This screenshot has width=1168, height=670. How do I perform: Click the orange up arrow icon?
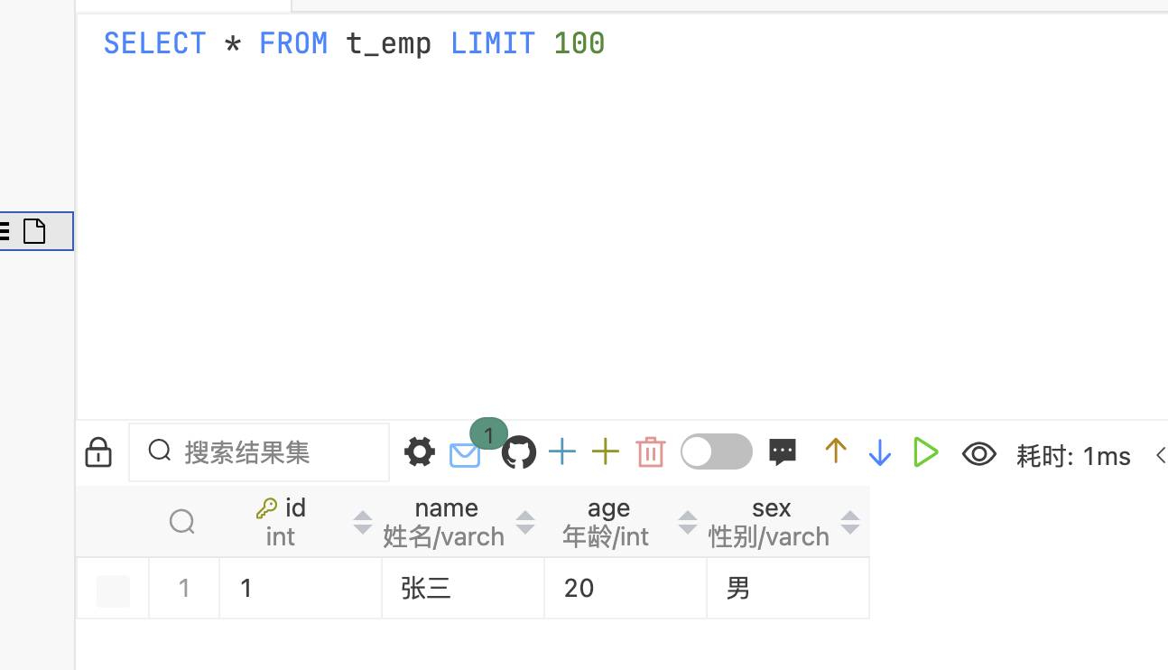[836, 451]
